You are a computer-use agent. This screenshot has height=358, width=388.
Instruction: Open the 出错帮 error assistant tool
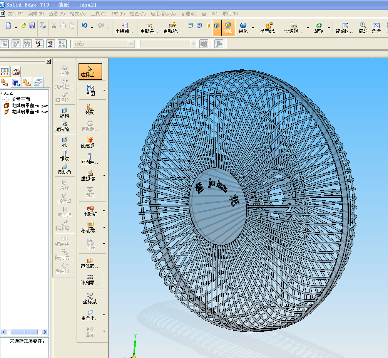pyautogui.click(x=124, y=28)
